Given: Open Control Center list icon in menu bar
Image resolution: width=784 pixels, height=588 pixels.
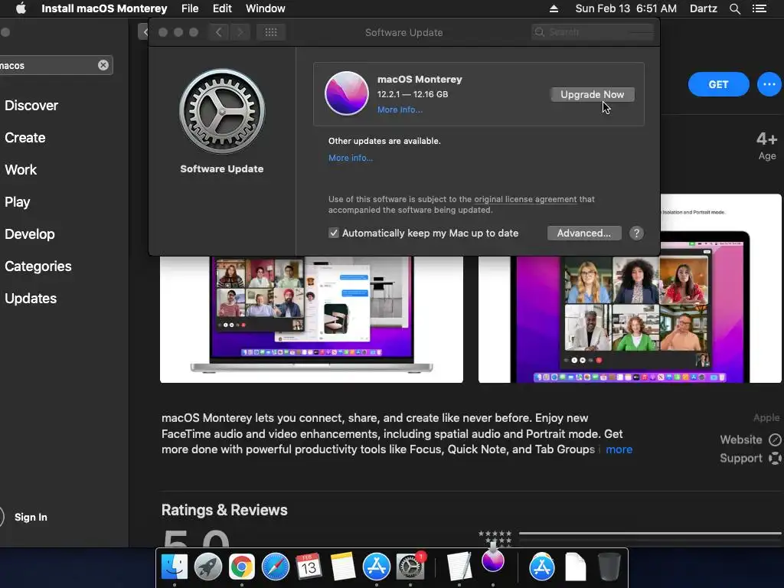Looking at the screenshot, I should pos(759,8).
